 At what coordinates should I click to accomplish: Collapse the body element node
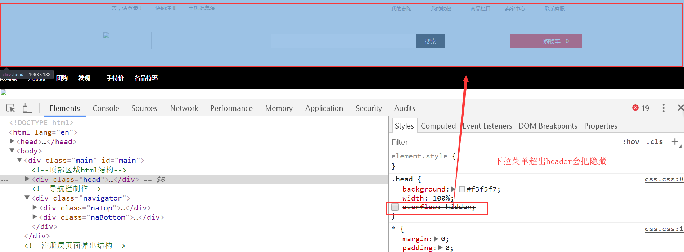point(12,151)
